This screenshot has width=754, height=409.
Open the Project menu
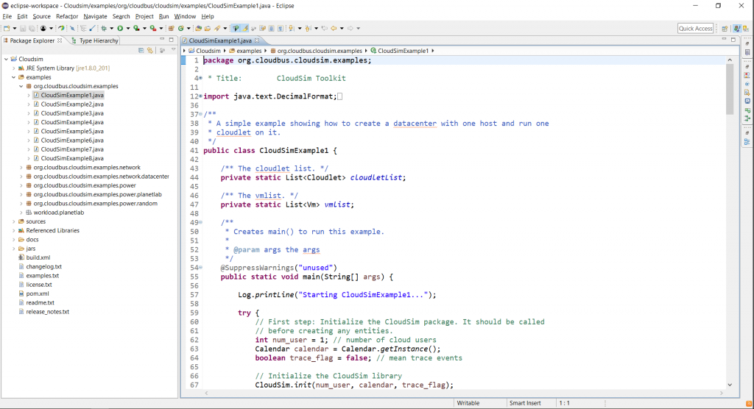[x=144, y=16]
